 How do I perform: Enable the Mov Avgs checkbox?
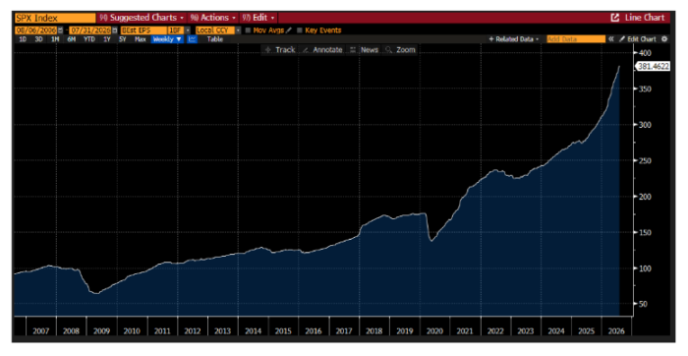(248, 30)
